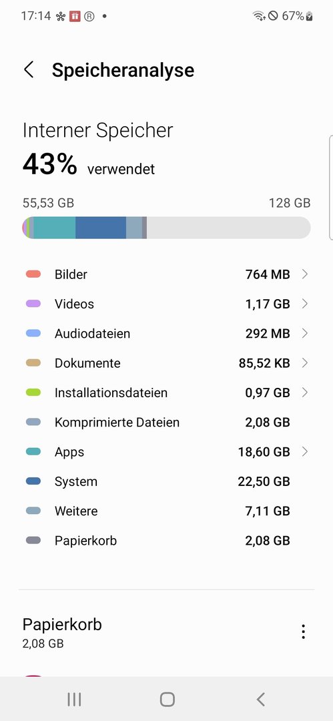Expand the Bilder category chevron
Image resolution: width=333 pixels, height=721 pixels.
304,274
